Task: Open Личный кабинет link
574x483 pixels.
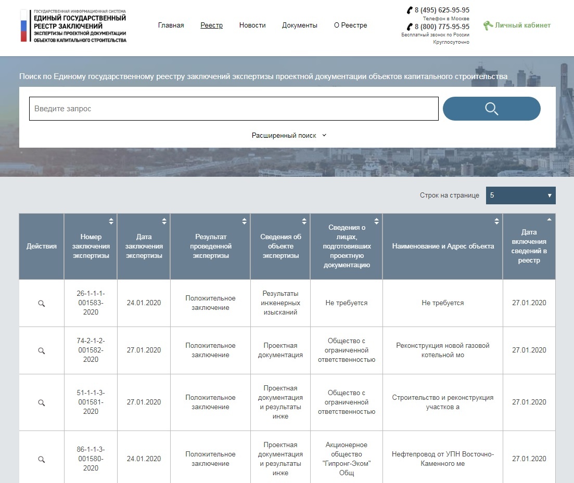Action: tap(522, 25)
